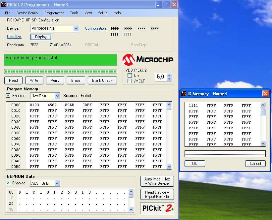Click the Blank Check button
Viewport: 272px width, 220px height.
(102, 80)
